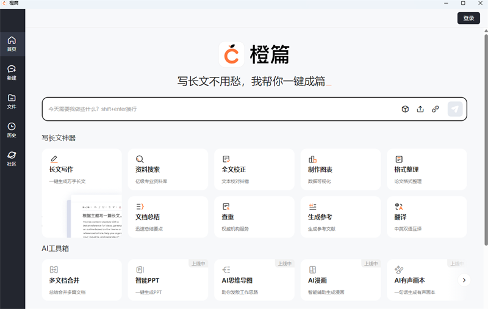Open the 新建 new chat sidebar tab
Screen dimensions: 488x309
click(x=12, y=73)
